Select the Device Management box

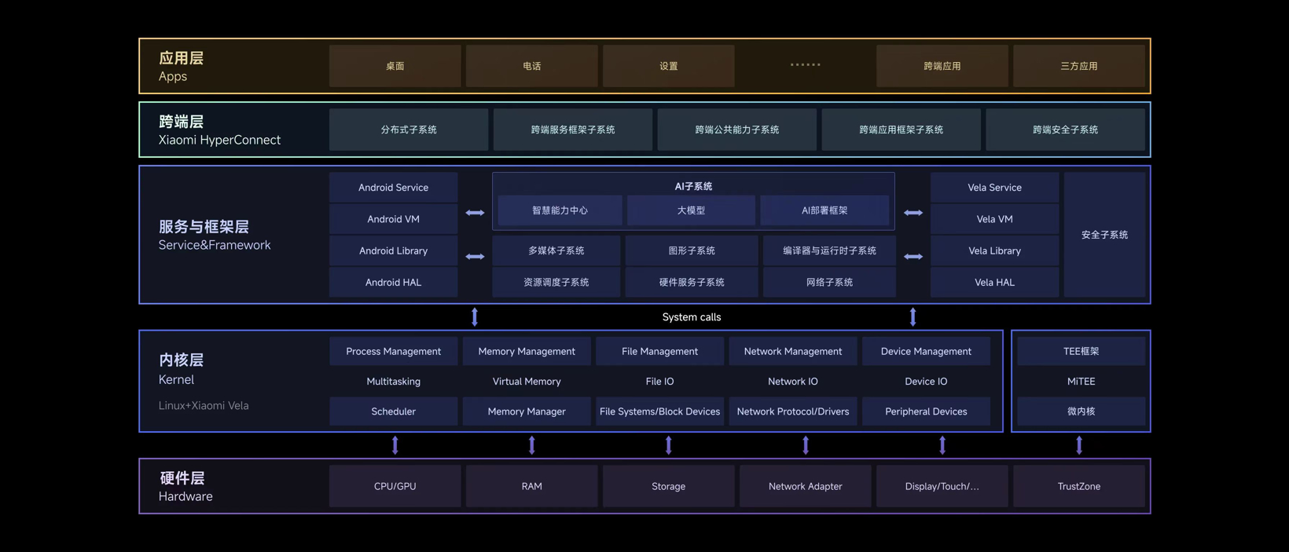tap(926, 351)
